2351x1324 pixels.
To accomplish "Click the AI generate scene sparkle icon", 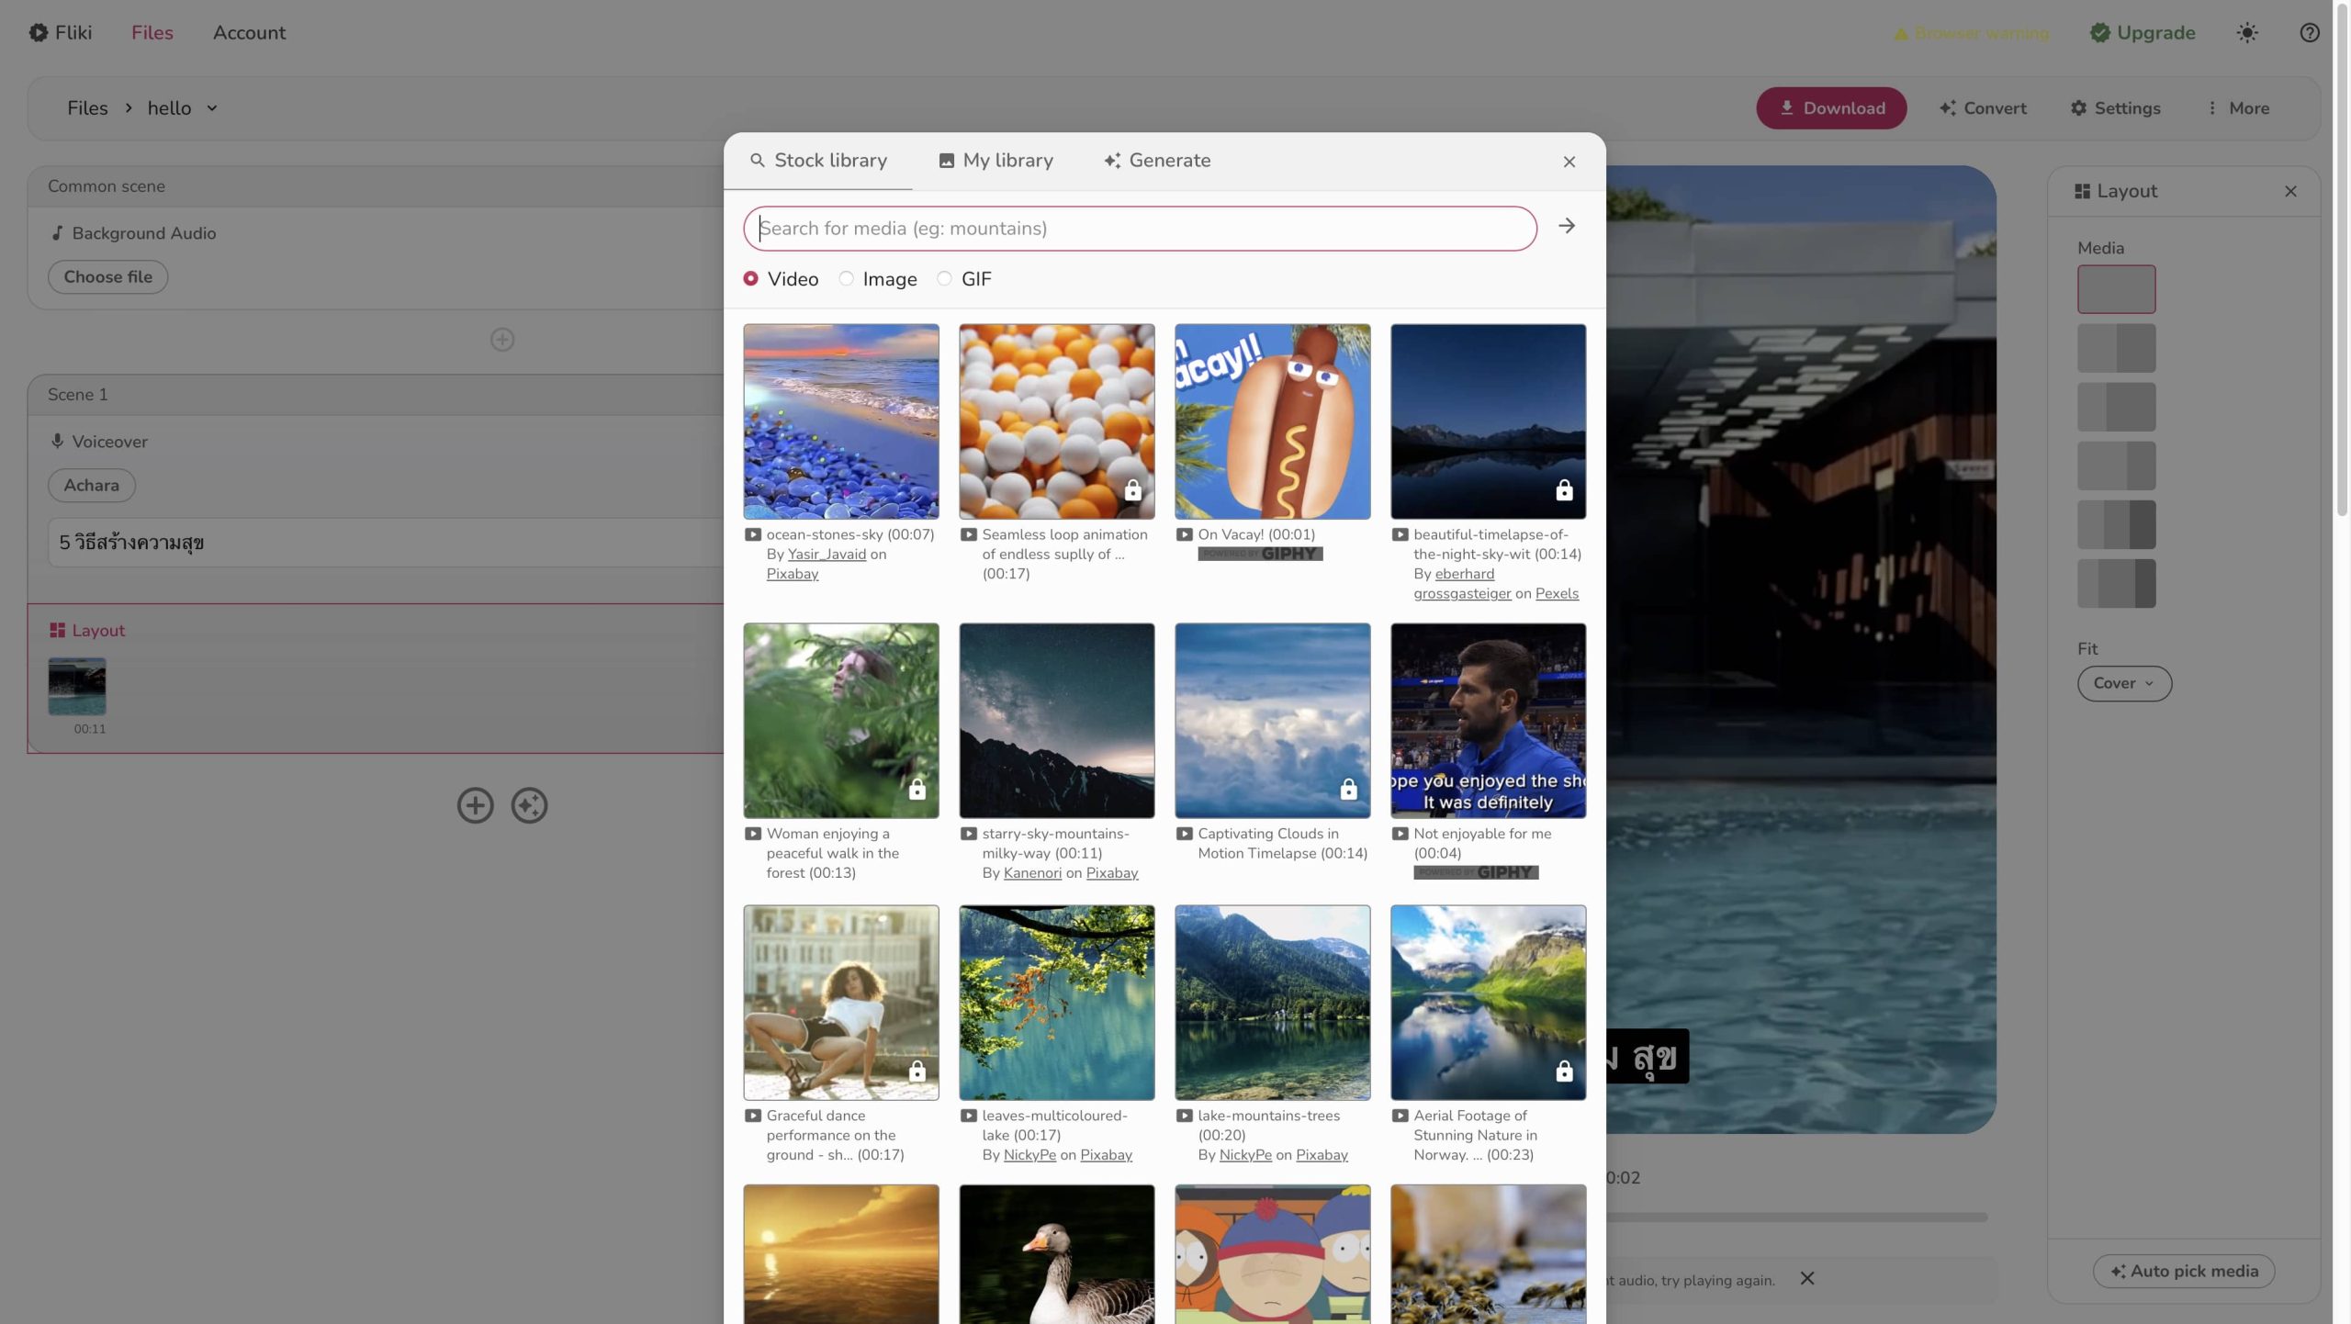I will tap(529, 805).
